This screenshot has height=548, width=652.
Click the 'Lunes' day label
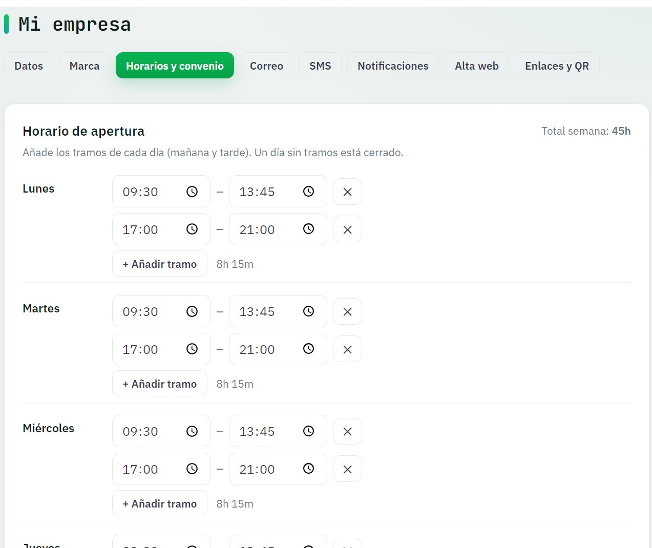tap(38, 188)
